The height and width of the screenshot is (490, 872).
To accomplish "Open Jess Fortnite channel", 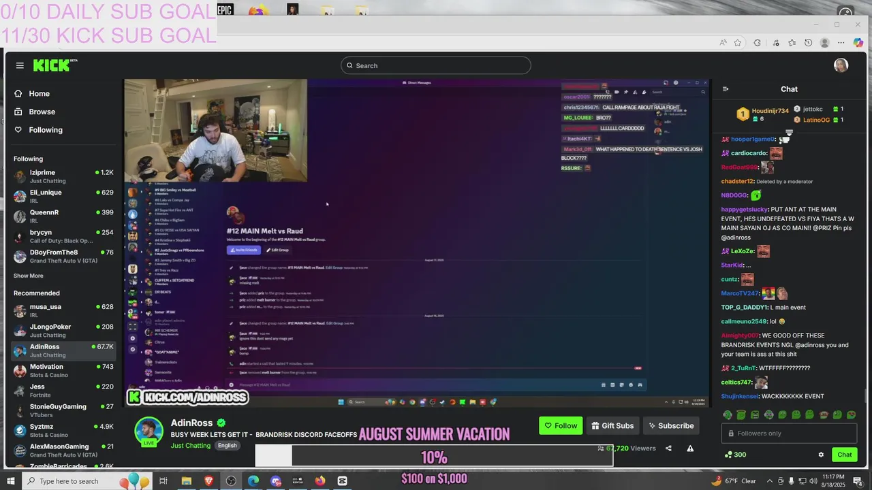I will point(63,391).
